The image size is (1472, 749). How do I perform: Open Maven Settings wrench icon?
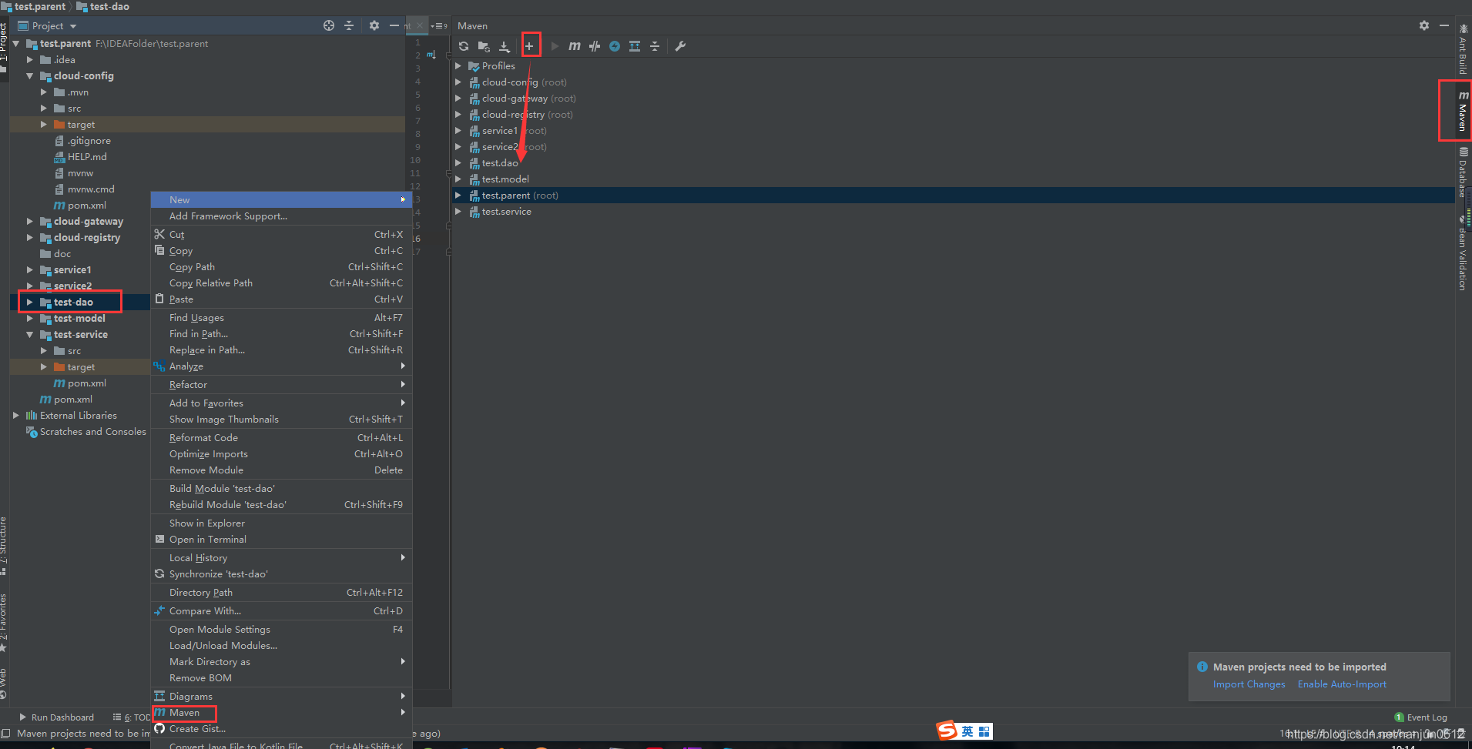coord(680,46)
